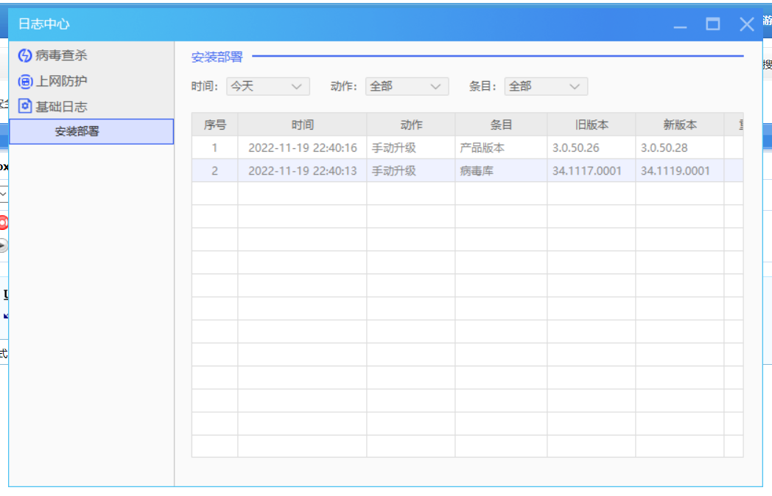Image resolution: width=772 pixels, height=496 pixels.
Task: Open the 动作 dropdown showing 全部
Action: [407, 86]
